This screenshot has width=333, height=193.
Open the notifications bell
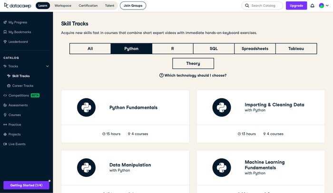click(312, 6)
